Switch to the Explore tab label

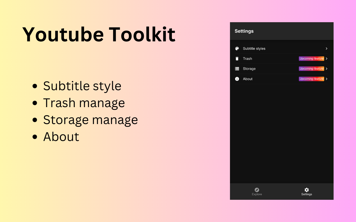tap(257, 194)
